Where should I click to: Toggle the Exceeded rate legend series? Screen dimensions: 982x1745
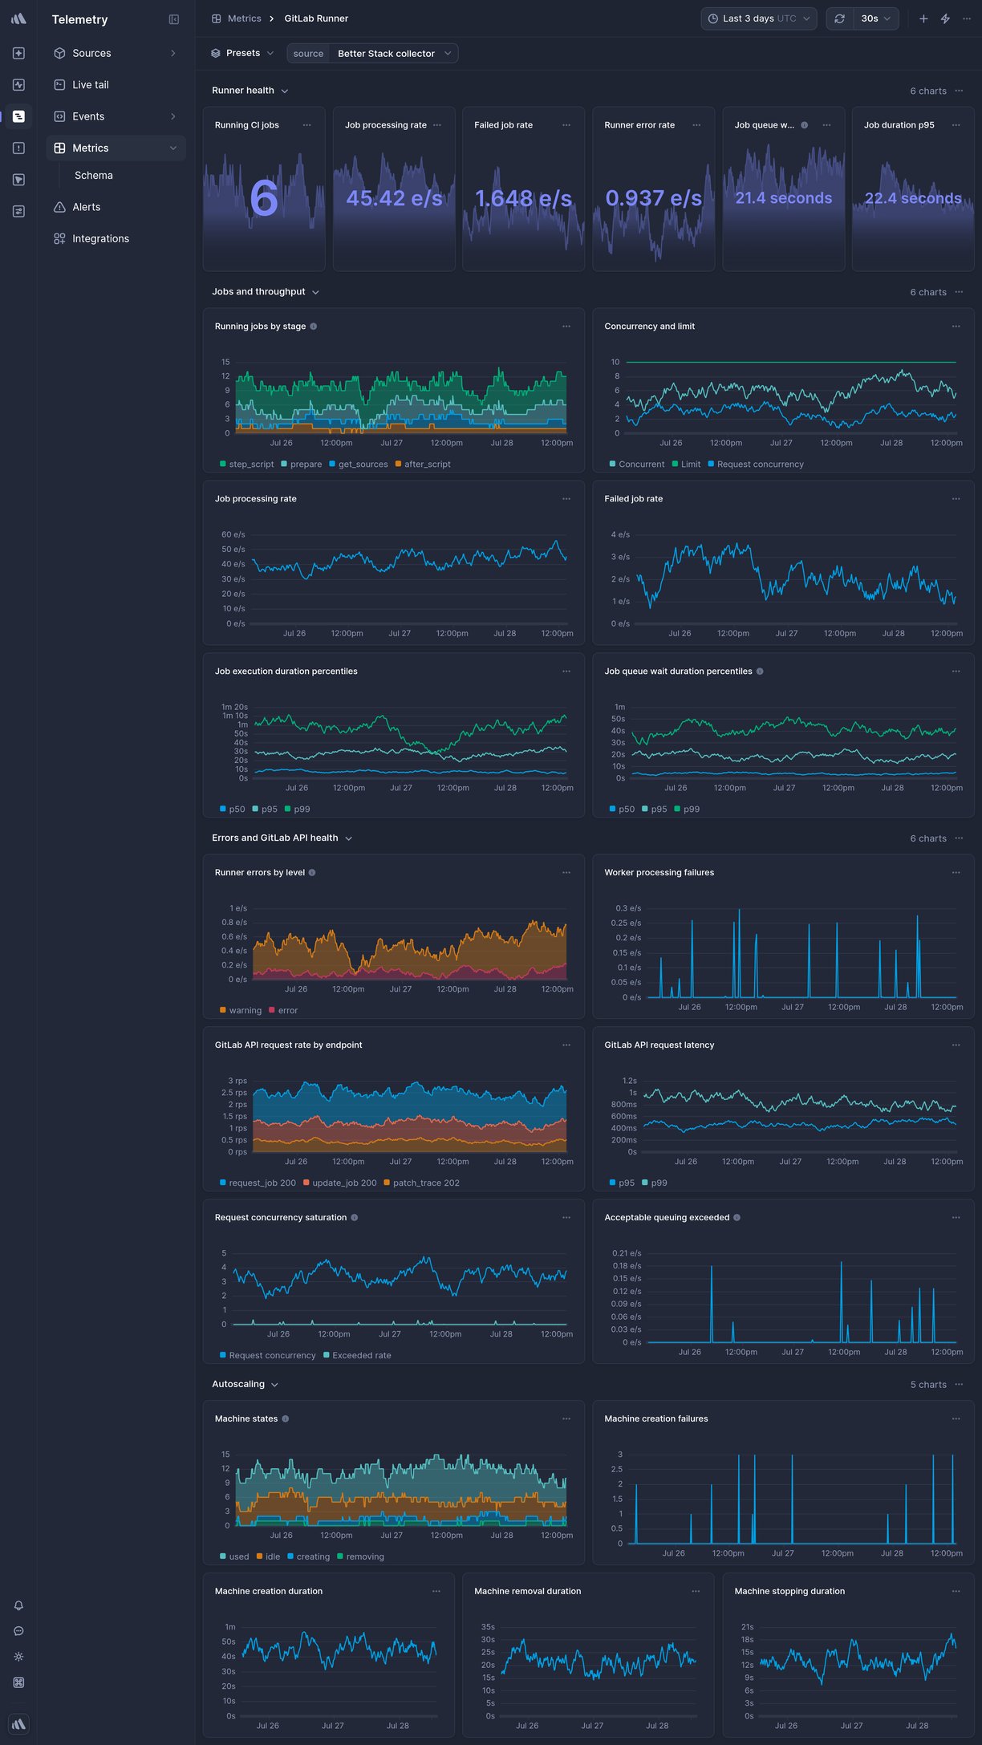[357, 1356]
